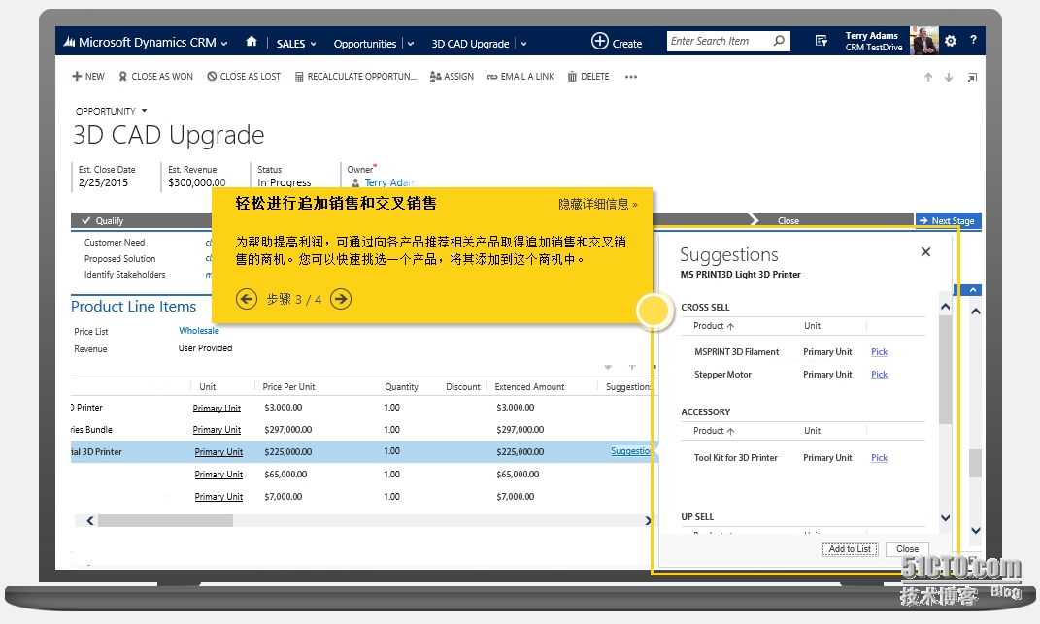
Task: Sort CROSS SELL by Product header
Action: coord(714,326)
